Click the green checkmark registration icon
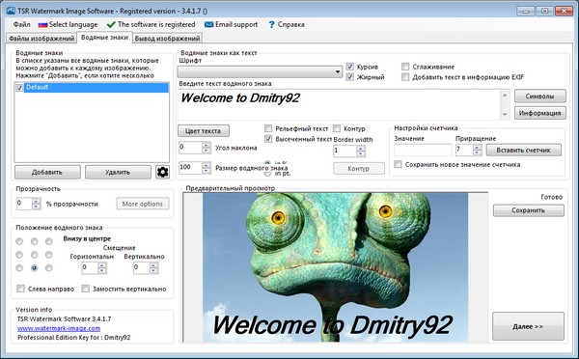 (111, 25)
